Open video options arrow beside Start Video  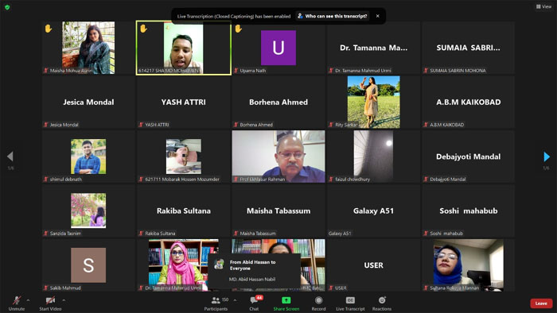click(x=64, y=300)
